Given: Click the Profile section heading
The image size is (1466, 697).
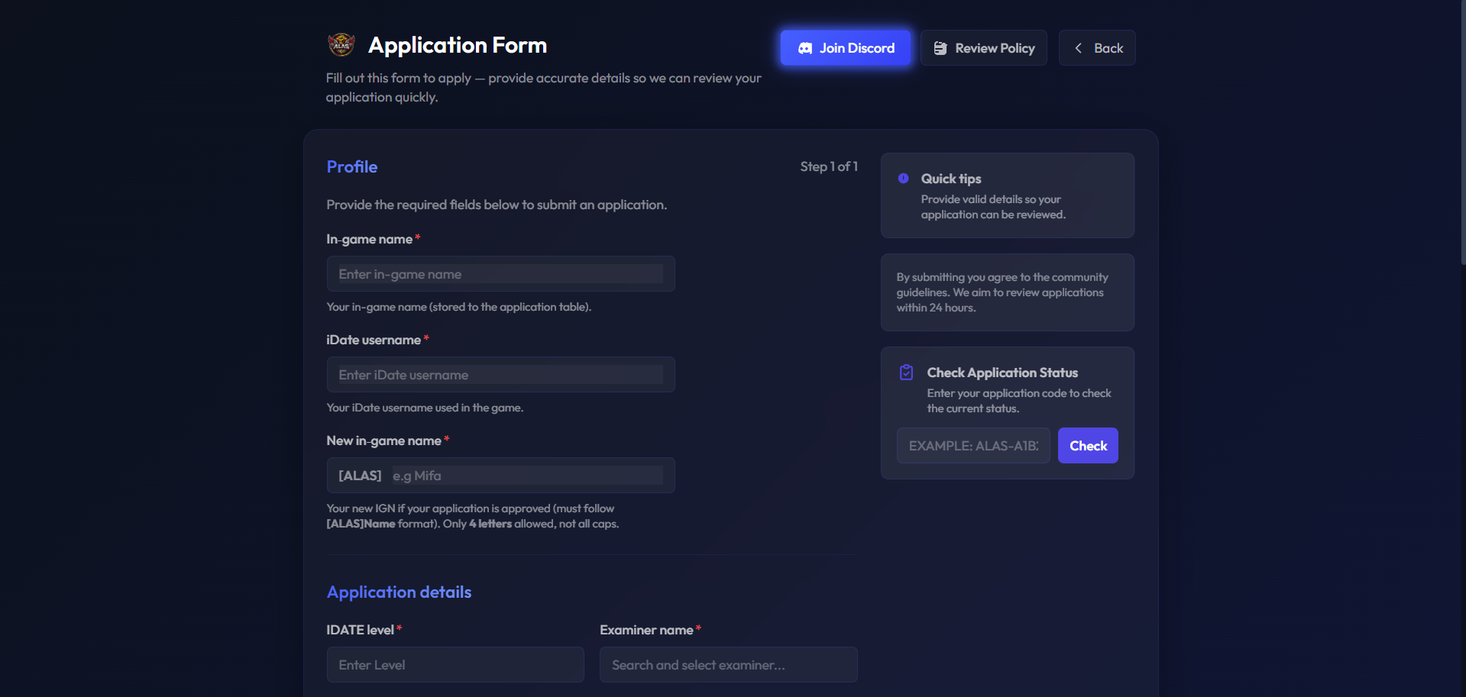Looking at the screenshot, I should (352, 166).
